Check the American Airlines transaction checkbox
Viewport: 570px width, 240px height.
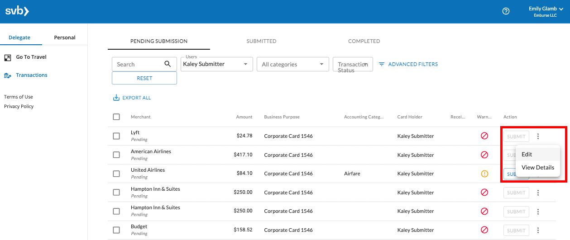(x=116, y=155)
